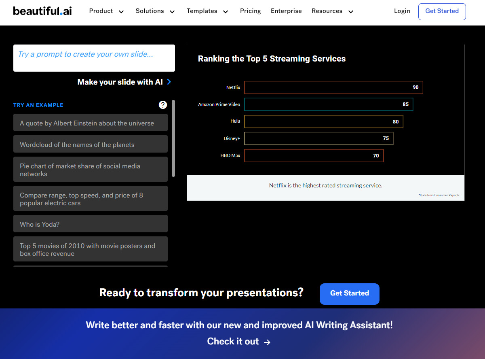Viewport: 485px width, 359px height.
Task: Click the AI Writing Assistant banner text
Action: click(239, 325)
